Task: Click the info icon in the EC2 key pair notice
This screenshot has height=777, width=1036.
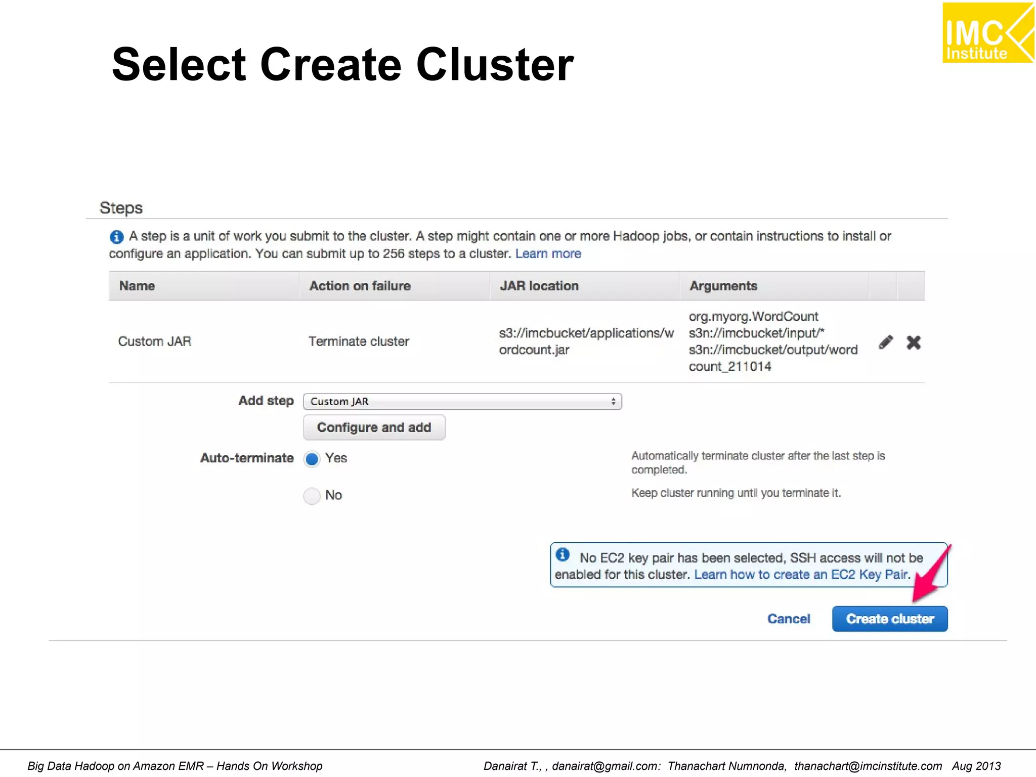Action: pos(563,554)
